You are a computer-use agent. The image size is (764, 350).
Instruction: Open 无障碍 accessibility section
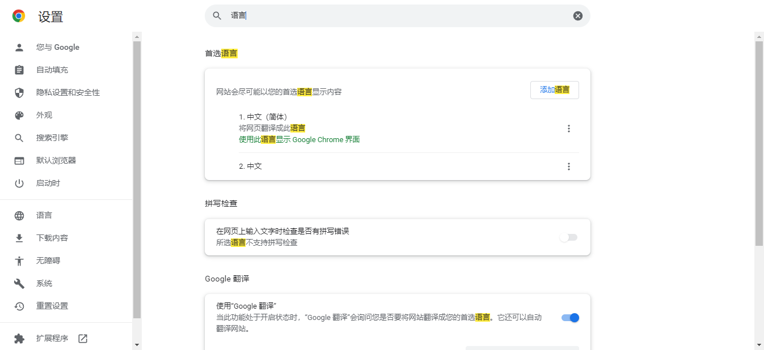pyautogui.click(x=48, y=261)
